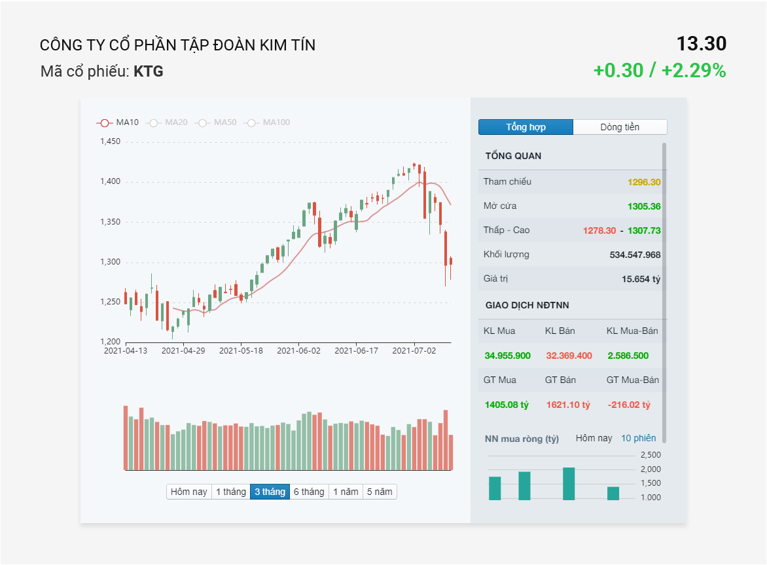Click the tallest bar in net buying chart

click(569, 484)
